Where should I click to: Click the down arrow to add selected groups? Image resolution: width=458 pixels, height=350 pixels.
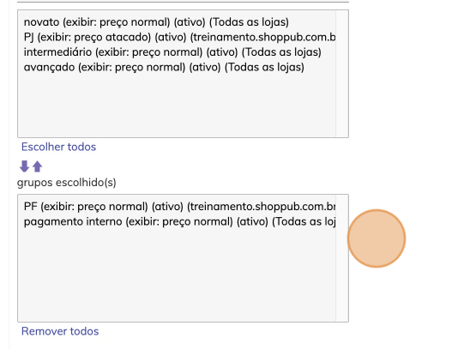24,166
